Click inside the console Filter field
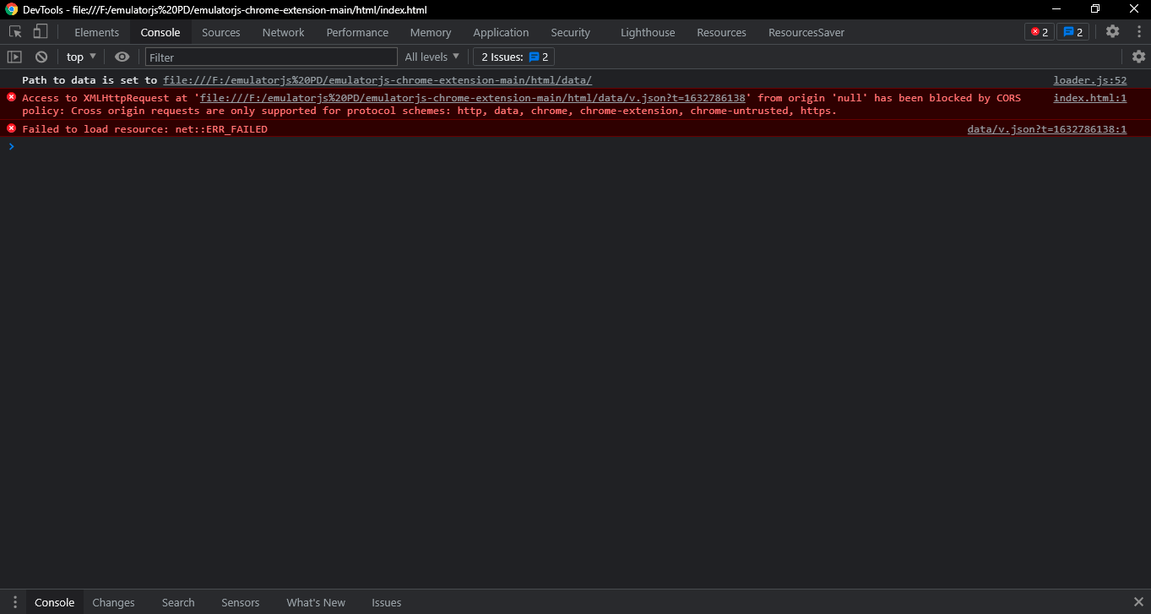1151x614 pixels. 270,57
